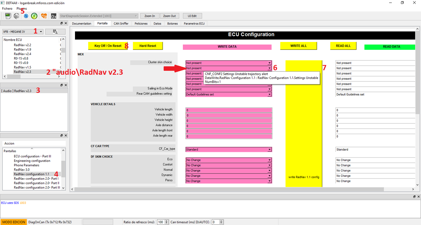The image size is (421, 225).
Task: Click the green circular refresh icon
Action: click(x=34, y=16)
